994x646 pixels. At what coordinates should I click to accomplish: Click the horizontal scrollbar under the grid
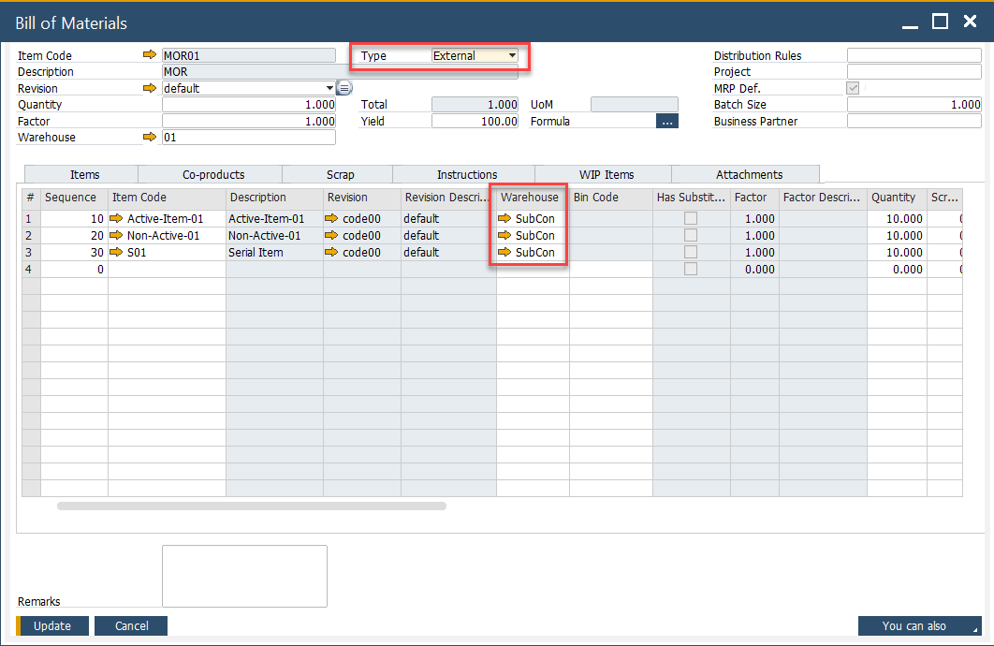[x=251, y=507]
